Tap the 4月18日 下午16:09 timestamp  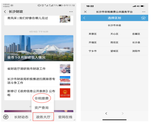pos(39,32)
